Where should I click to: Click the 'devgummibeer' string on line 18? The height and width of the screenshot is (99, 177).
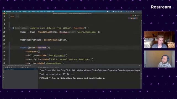[x=54, y=63]
